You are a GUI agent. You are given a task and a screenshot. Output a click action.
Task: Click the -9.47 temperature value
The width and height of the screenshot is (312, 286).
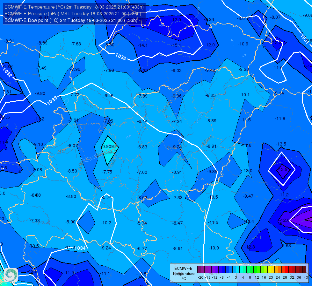pyautogui.click(x=248, y=196)
